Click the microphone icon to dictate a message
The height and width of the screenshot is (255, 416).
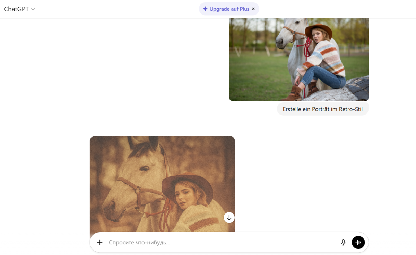coord(343,242)
